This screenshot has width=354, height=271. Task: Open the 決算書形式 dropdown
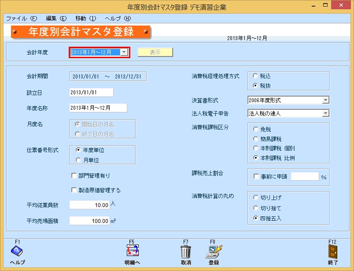pyautogui.click(x=325, y=100)
